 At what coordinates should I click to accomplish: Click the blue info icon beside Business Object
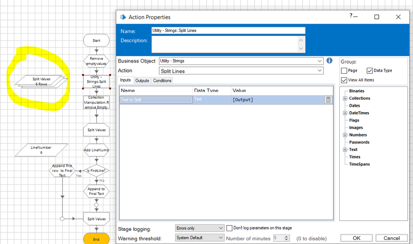[x=329, y=61]
